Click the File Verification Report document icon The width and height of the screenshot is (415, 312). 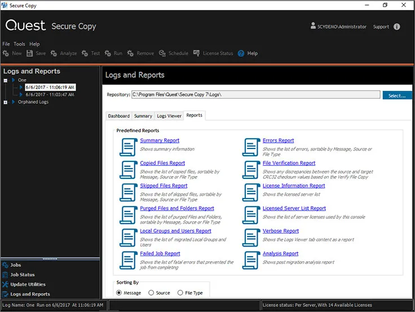pos(251,170)
